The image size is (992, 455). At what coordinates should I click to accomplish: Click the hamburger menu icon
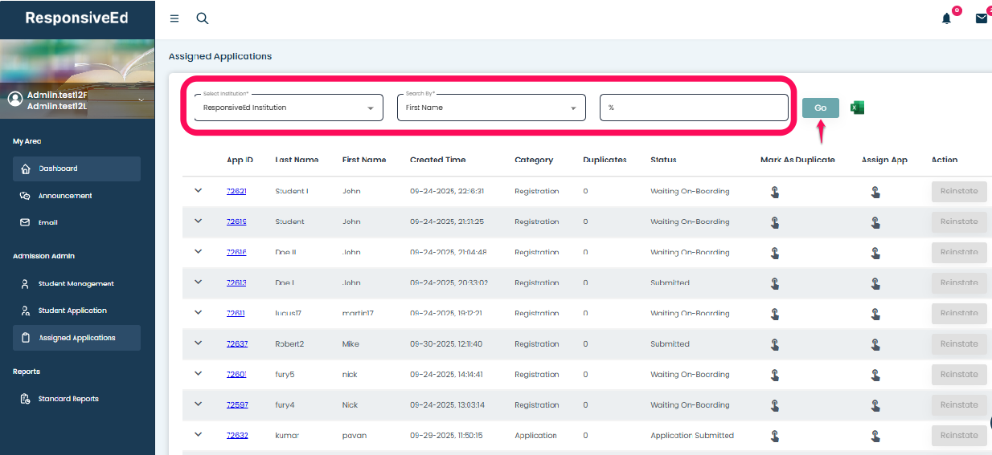click(x=174, y=18)
